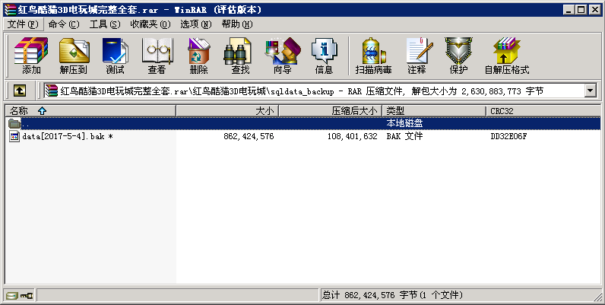Click the Add (添加) toolbar icon

point(31,56)
